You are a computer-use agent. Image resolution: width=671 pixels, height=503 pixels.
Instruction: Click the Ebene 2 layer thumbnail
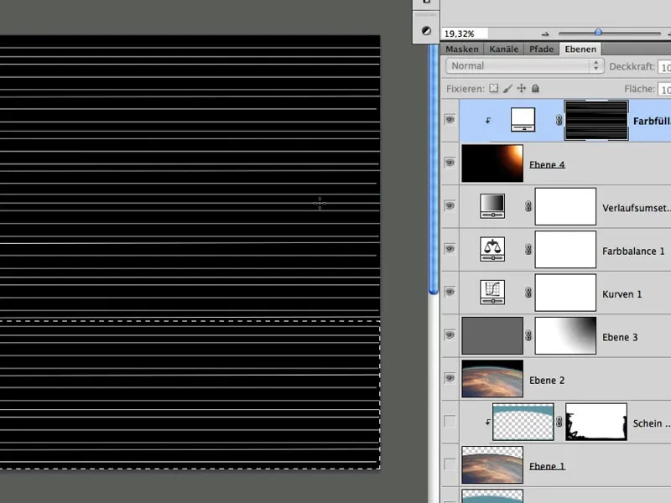click(x=492, y=379)
